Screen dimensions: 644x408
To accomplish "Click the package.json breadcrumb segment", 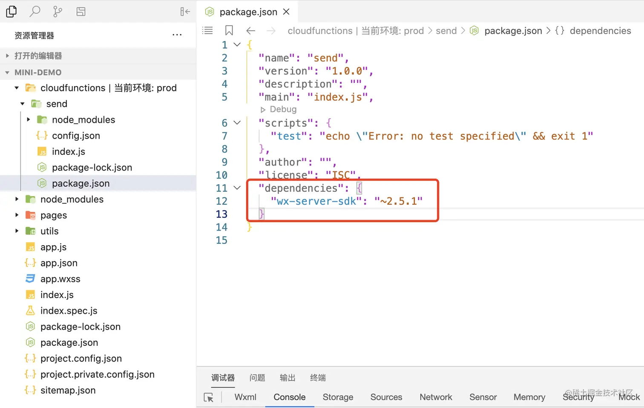I will click(513, 31).
